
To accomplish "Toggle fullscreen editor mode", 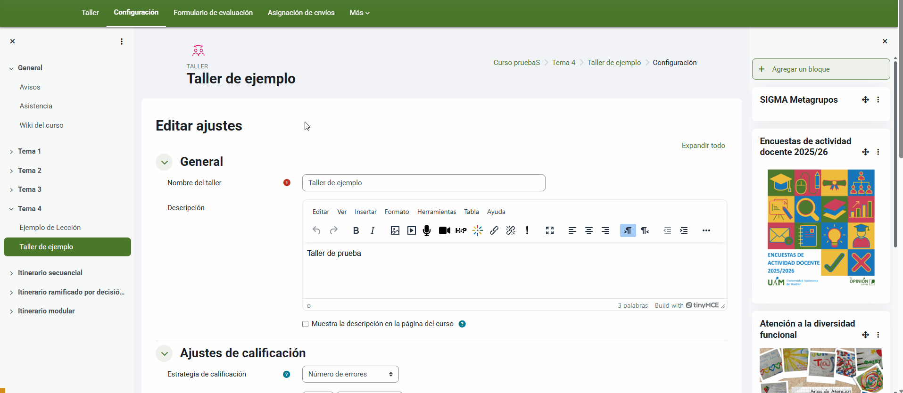I will 550,230.
